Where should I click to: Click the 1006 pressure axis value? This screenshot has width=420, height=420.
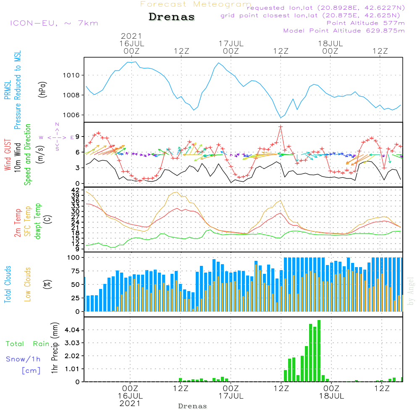(71, 115)
